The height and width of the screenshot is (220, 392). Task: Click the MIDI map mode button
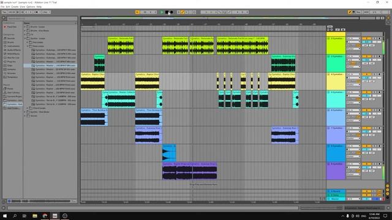coord(366,12)
